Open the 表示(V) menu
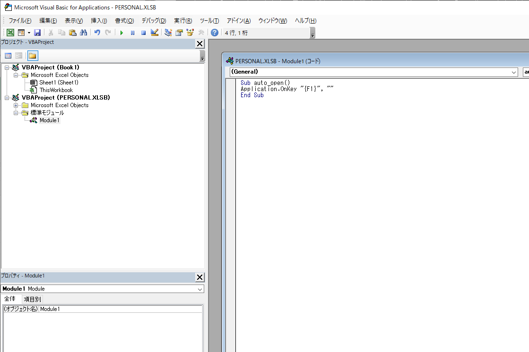Image resolution: width=529 pixels, height=352 pixels. [74, 21]
